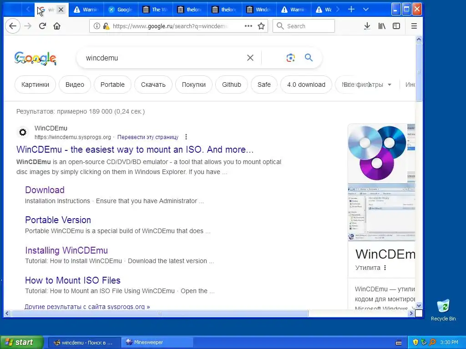Switch to Minesweeper taskbar button
466x349 pixels.
(157, 342)
